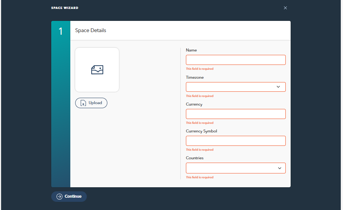Image resolution: width=343 pixels, height=210 pixels.
Task: Click the step number 1 indicator
Action: (61, 31)
